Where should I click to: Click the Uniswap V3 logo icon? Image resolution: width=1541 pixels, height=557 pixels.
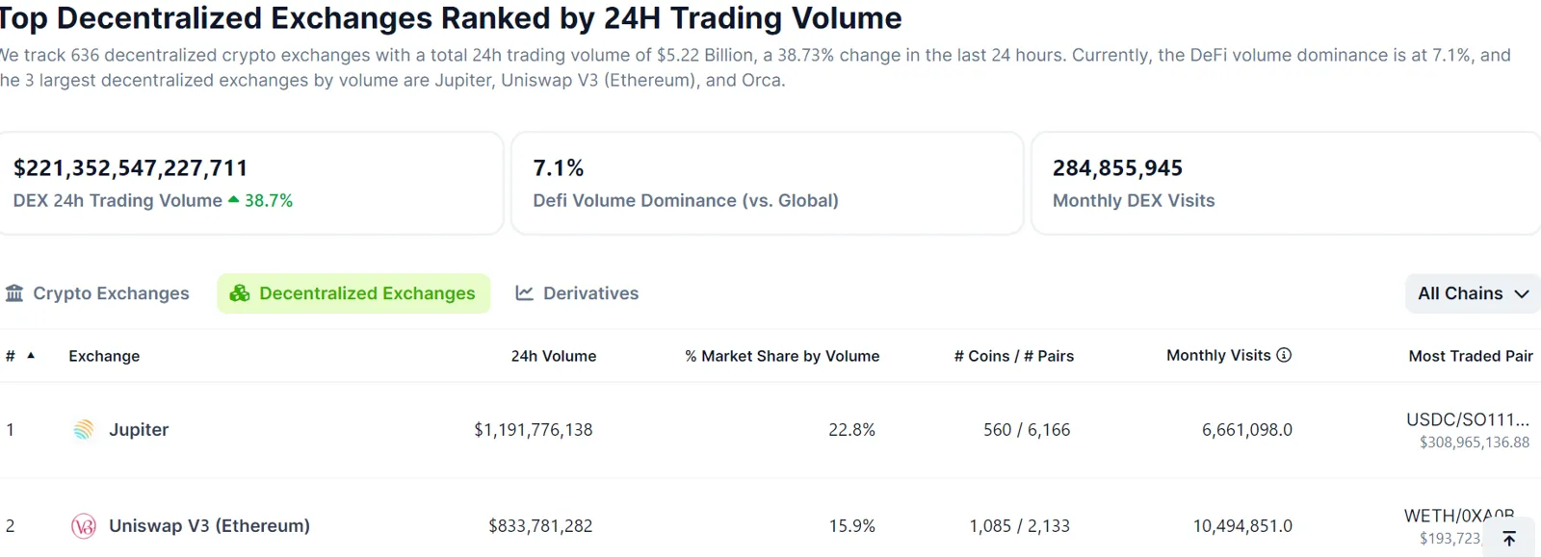(x=84, y=526)
